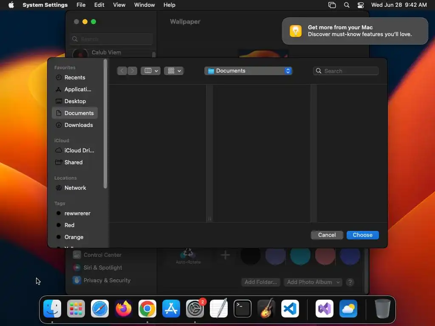Click the Cancel button
The width and height of the screenshot is (435, 326).
[x=327, y=235]
